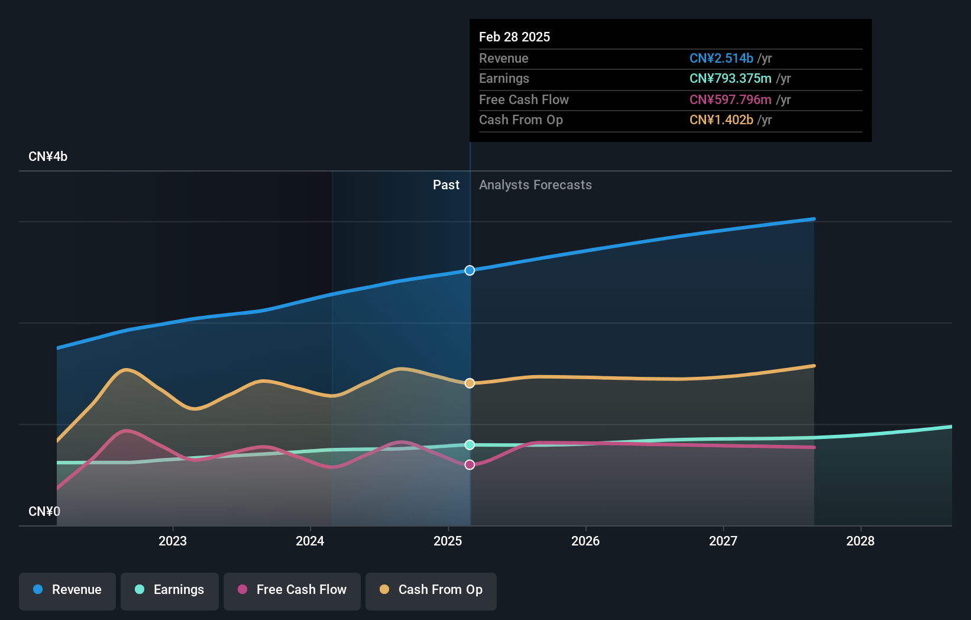The width and height of the screenshot is (971, 620).
Task: Switch to the Past section of chart
Action: pos(446,185)
